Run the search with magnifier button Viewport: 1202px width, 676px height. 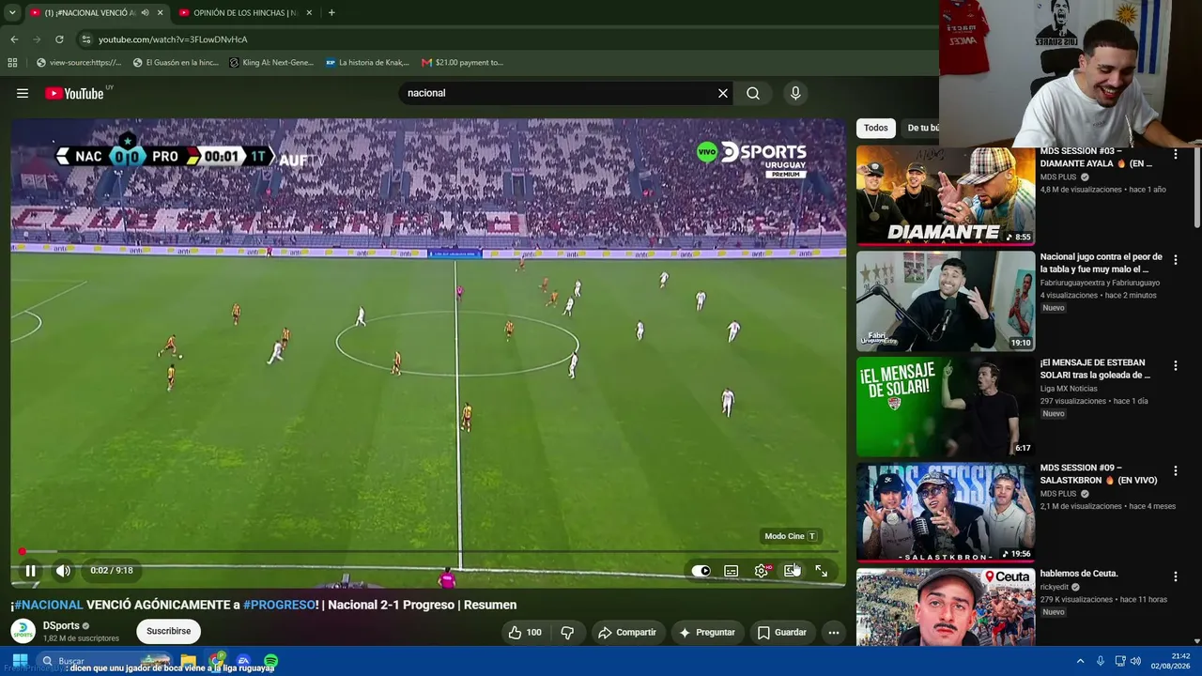(x=753, y=93)
